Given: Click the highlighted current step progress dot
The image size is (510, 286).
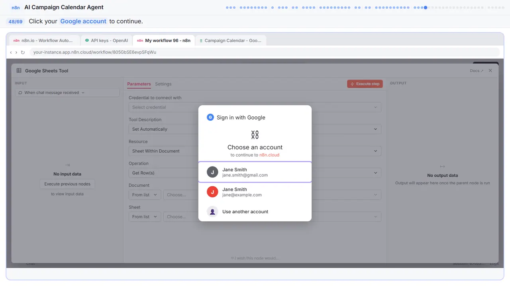Looking at the screenshot, I should click(426, 8).
